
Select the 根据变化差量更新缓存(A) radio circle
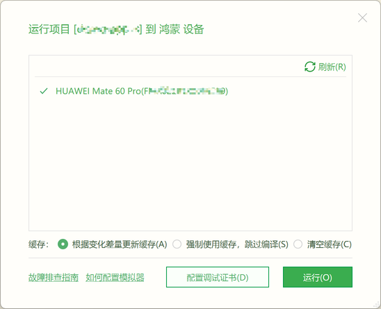(63, 244)
